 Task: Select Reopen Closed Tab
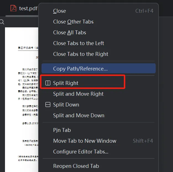pos(76,166)
